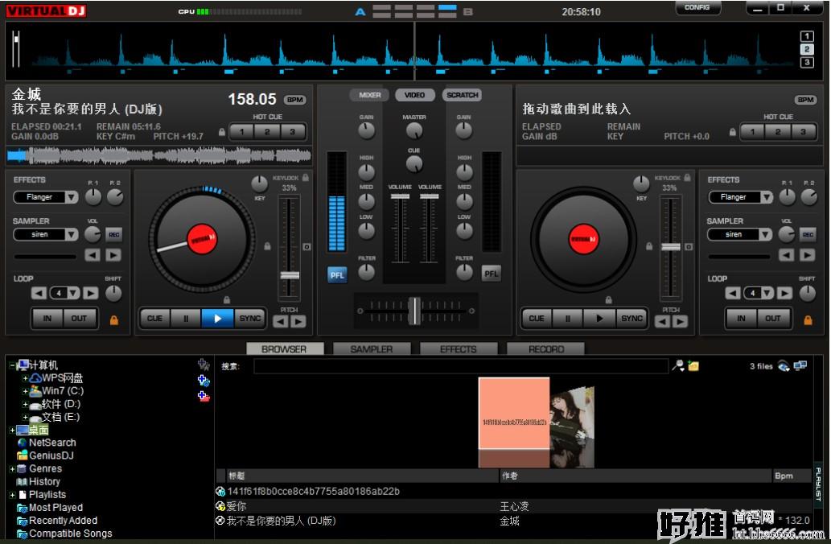Viewport: 831px width, 544px height.
Task: Nudge right deck pitch up arrow
Action: pyautogui.click(x=680, y=321)
